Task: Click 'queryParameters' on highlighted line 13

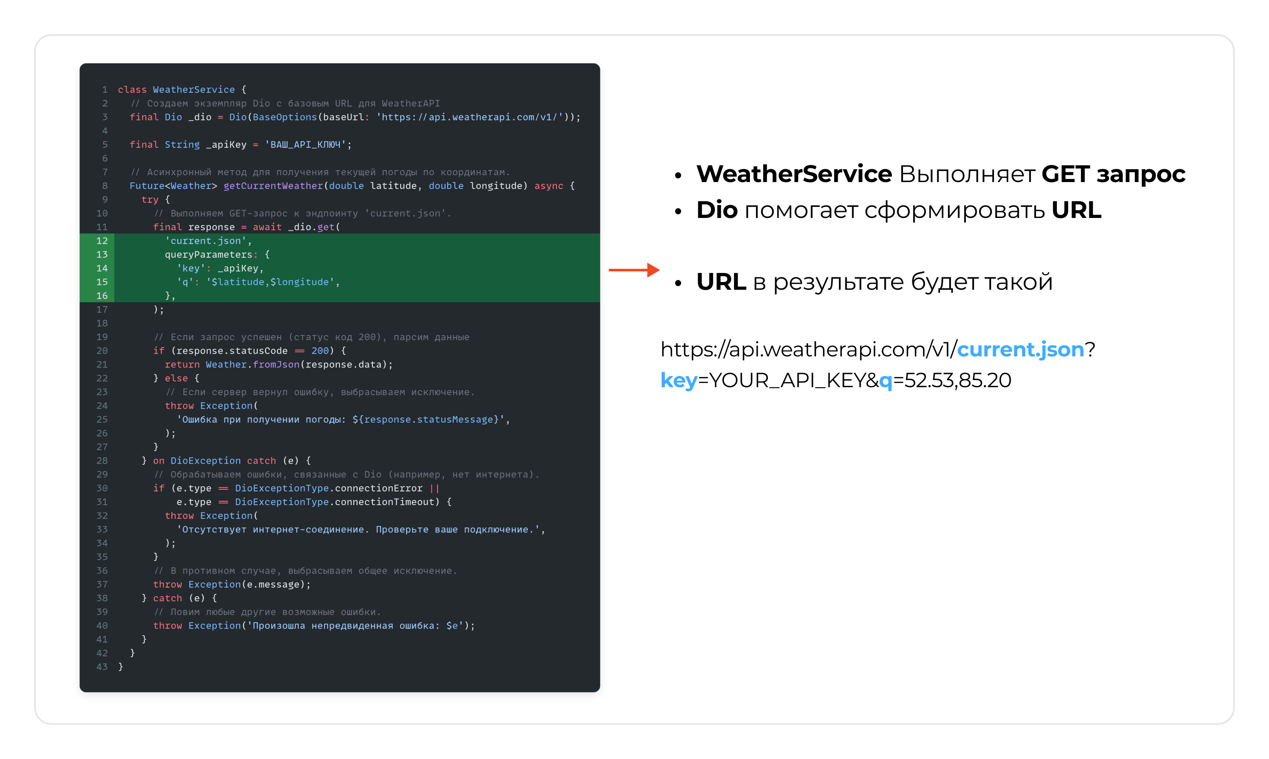Action: coord(208,254)
